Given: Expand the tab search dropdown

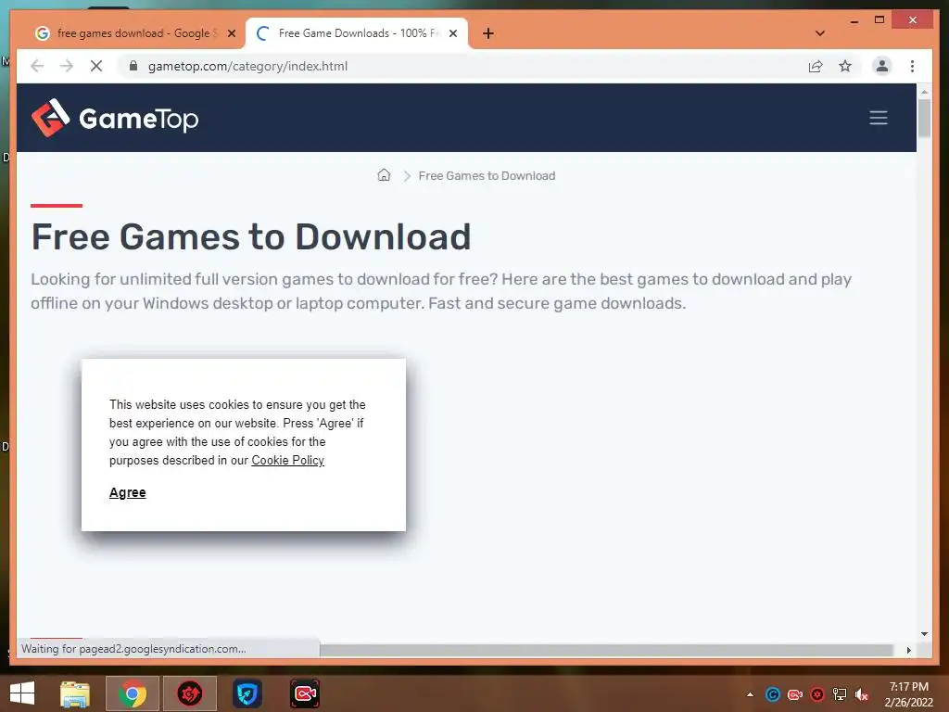Looking at the screenshot, I should [x=820, y=33].
